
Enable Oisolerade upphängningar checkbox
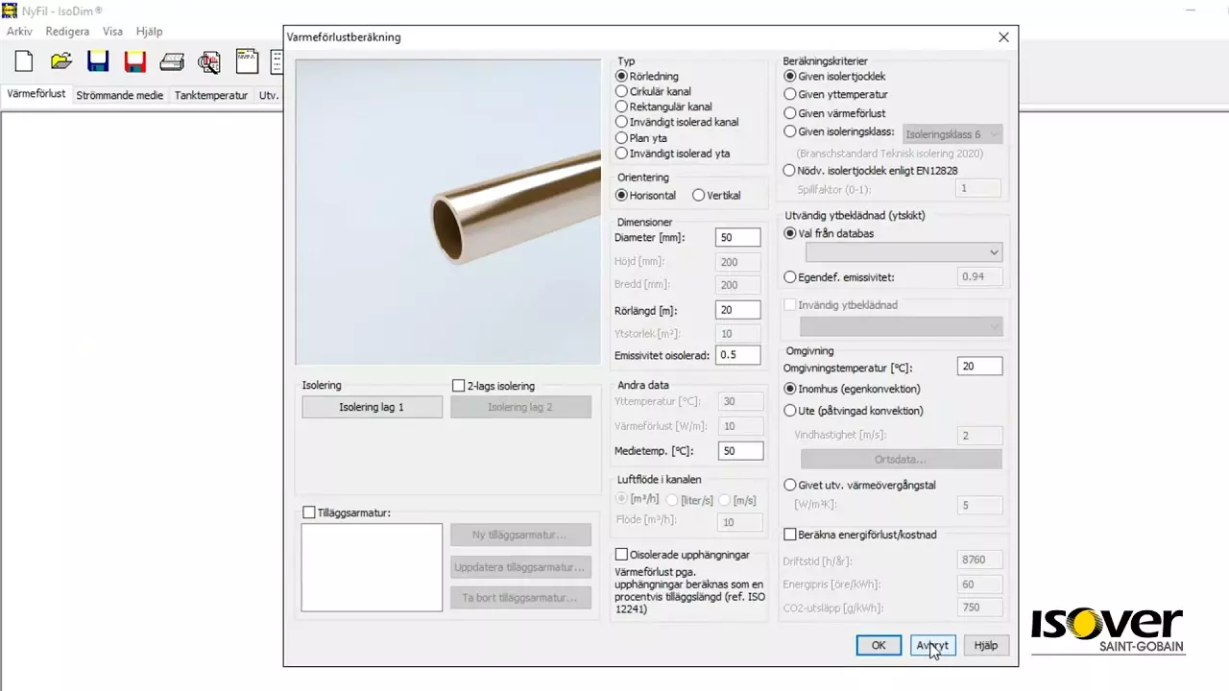coord(622,555)
